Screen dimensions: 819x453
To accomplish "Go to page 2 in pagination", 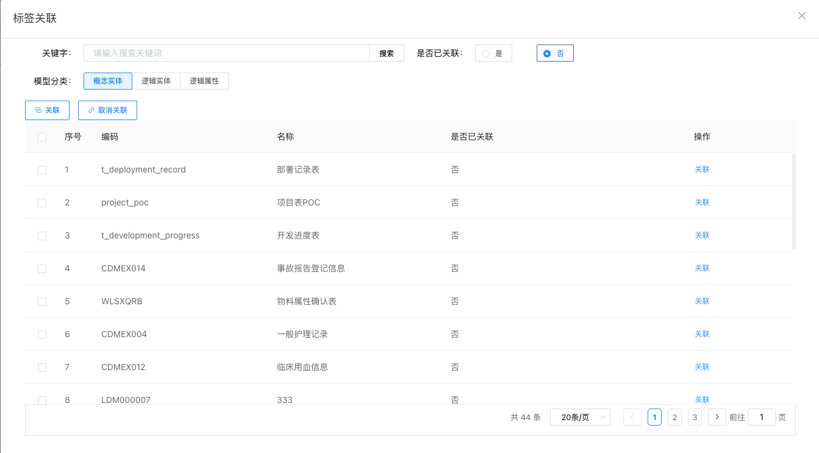I will coord(674,417).
